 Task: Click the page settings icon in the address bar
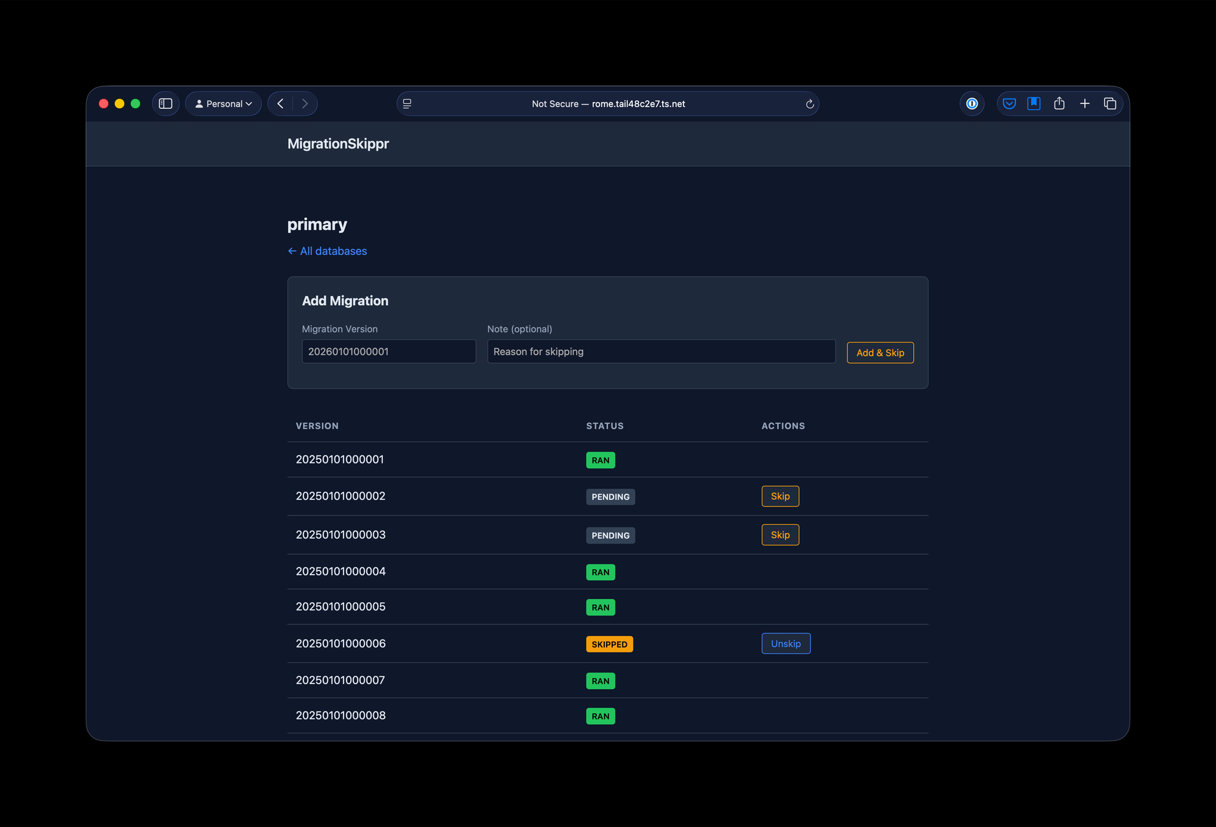(407, 104)
